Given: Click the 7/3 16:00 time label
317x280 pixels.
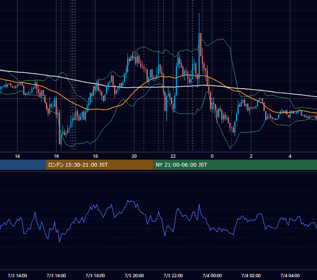Looking at the screenshot, I should pyautogui.click(x=56, y=275).
